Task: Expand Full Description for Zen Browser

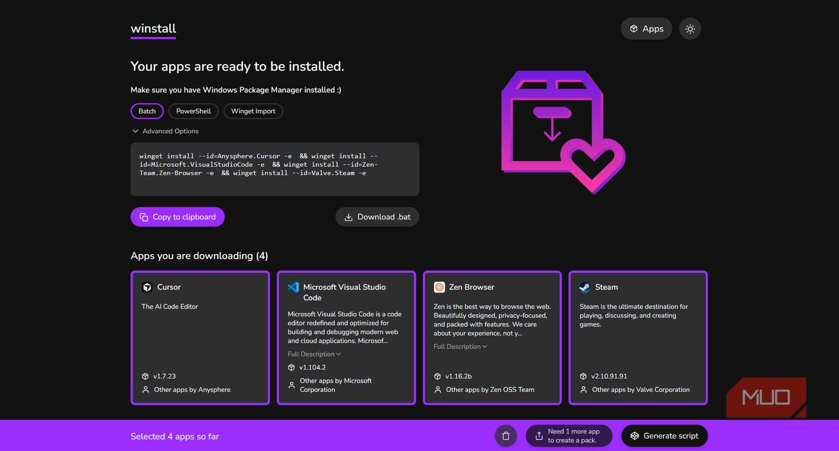Action: point(460,346)
